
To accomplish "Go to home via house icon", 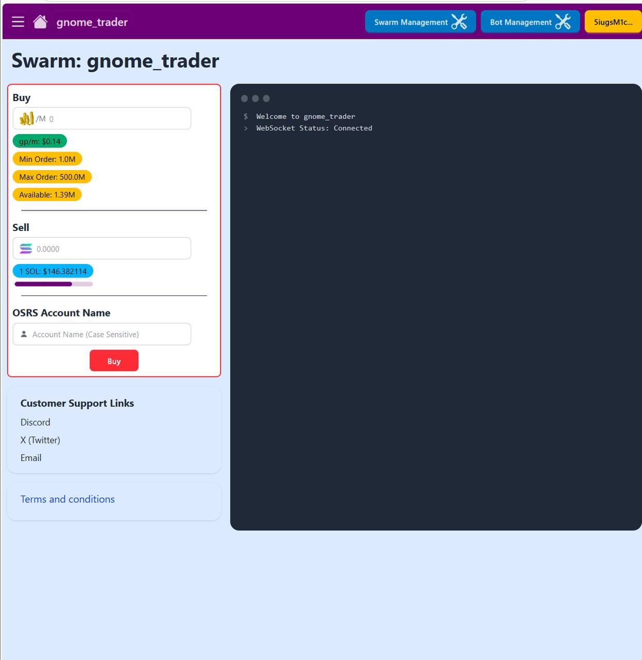I will [x=40, y=22].
